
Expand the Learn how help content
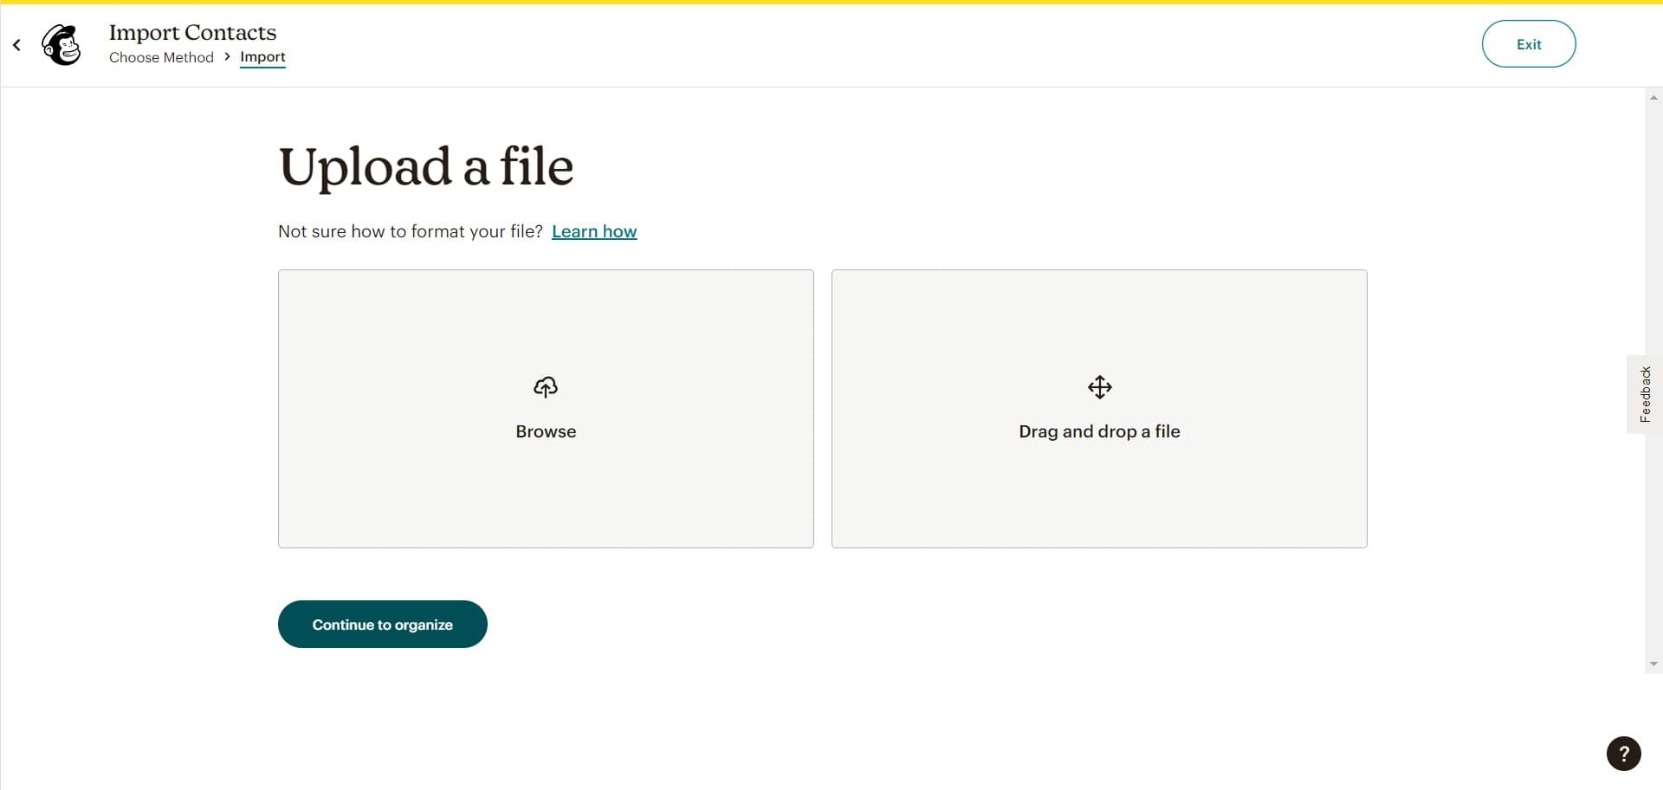tap(593, 231)
